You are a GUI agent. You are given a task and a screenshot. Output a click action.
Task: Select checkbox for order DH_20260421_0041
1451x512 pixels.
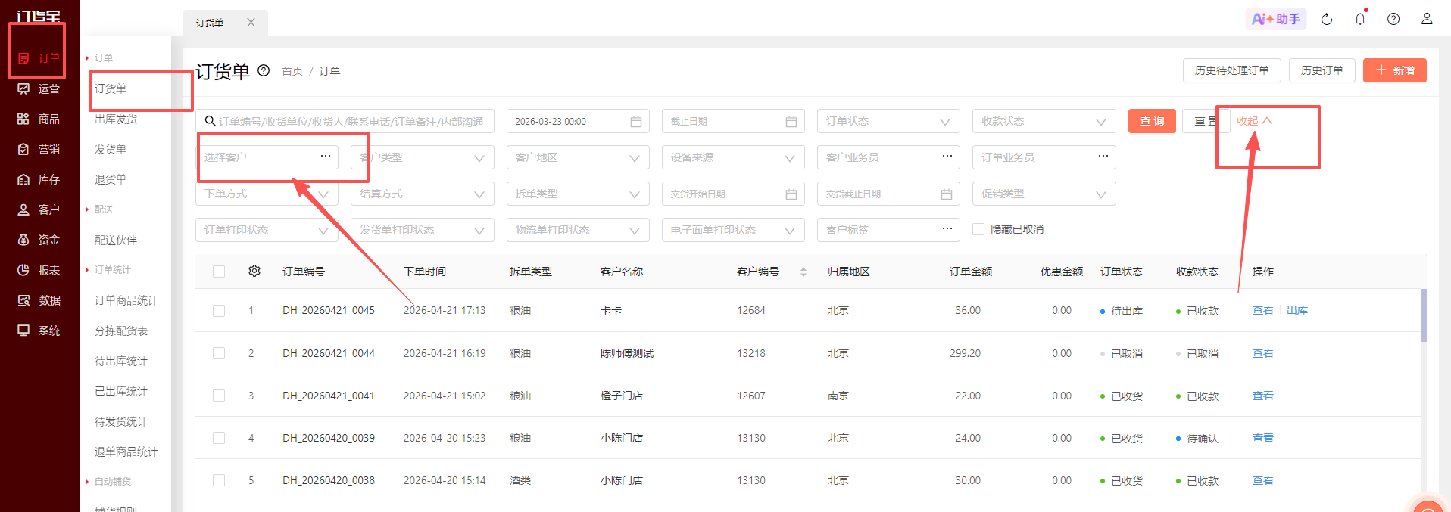(x=219, y=396)
